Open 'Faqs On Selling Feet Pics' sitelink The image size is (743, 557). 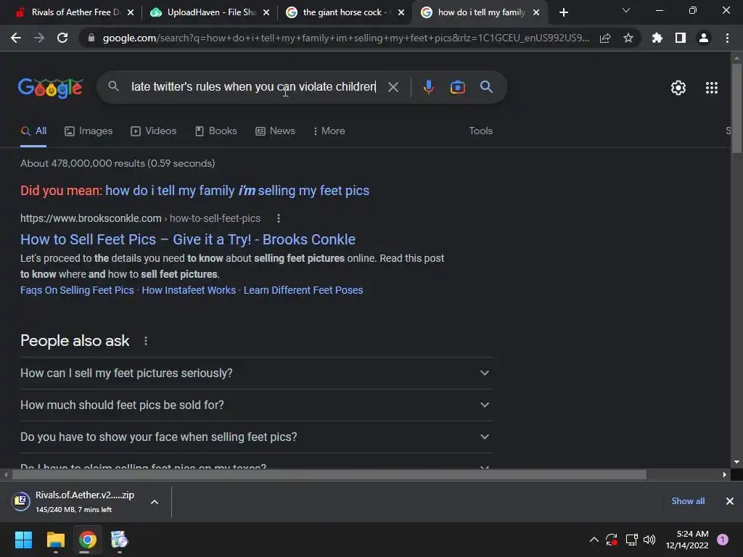[77, 290]
